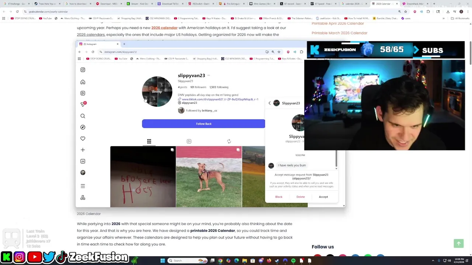Reload the grabcalendar page

(x=17, y=11)
